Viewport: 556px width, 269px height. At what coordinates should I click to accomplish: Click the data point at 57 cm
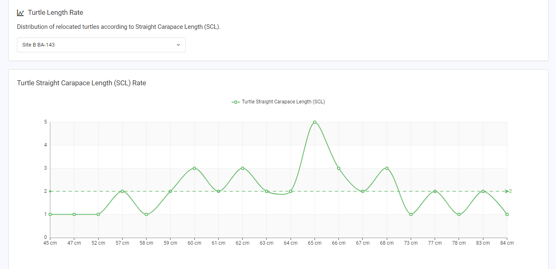tap(122, 191)
